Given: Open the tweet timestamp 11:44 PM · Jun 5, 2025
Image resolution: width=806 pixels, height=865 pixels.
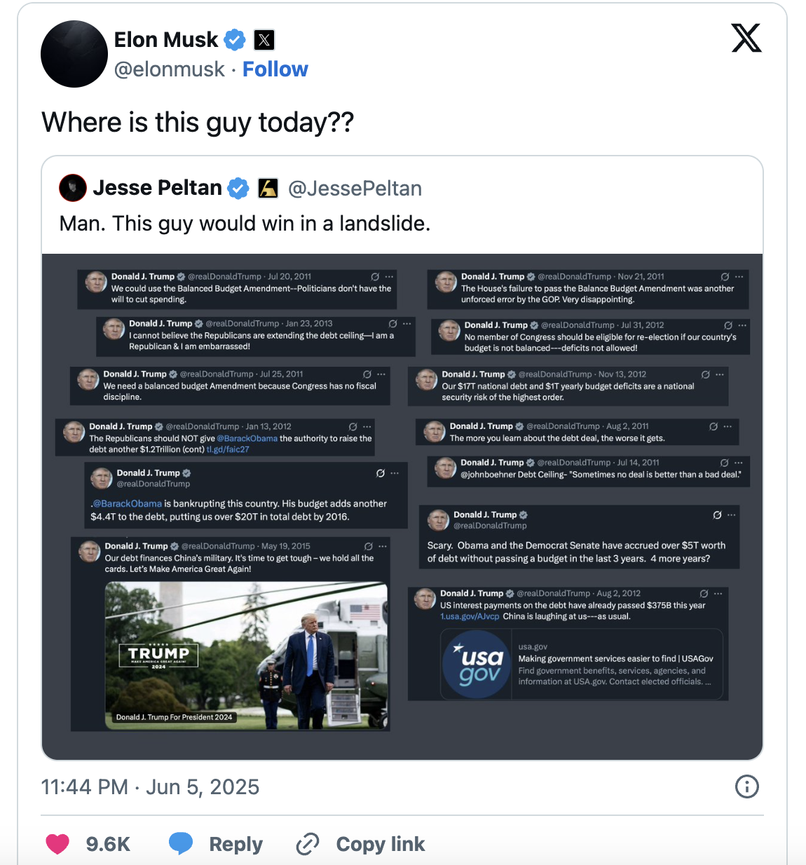Looking at the screenshot, I should [150, 786].
